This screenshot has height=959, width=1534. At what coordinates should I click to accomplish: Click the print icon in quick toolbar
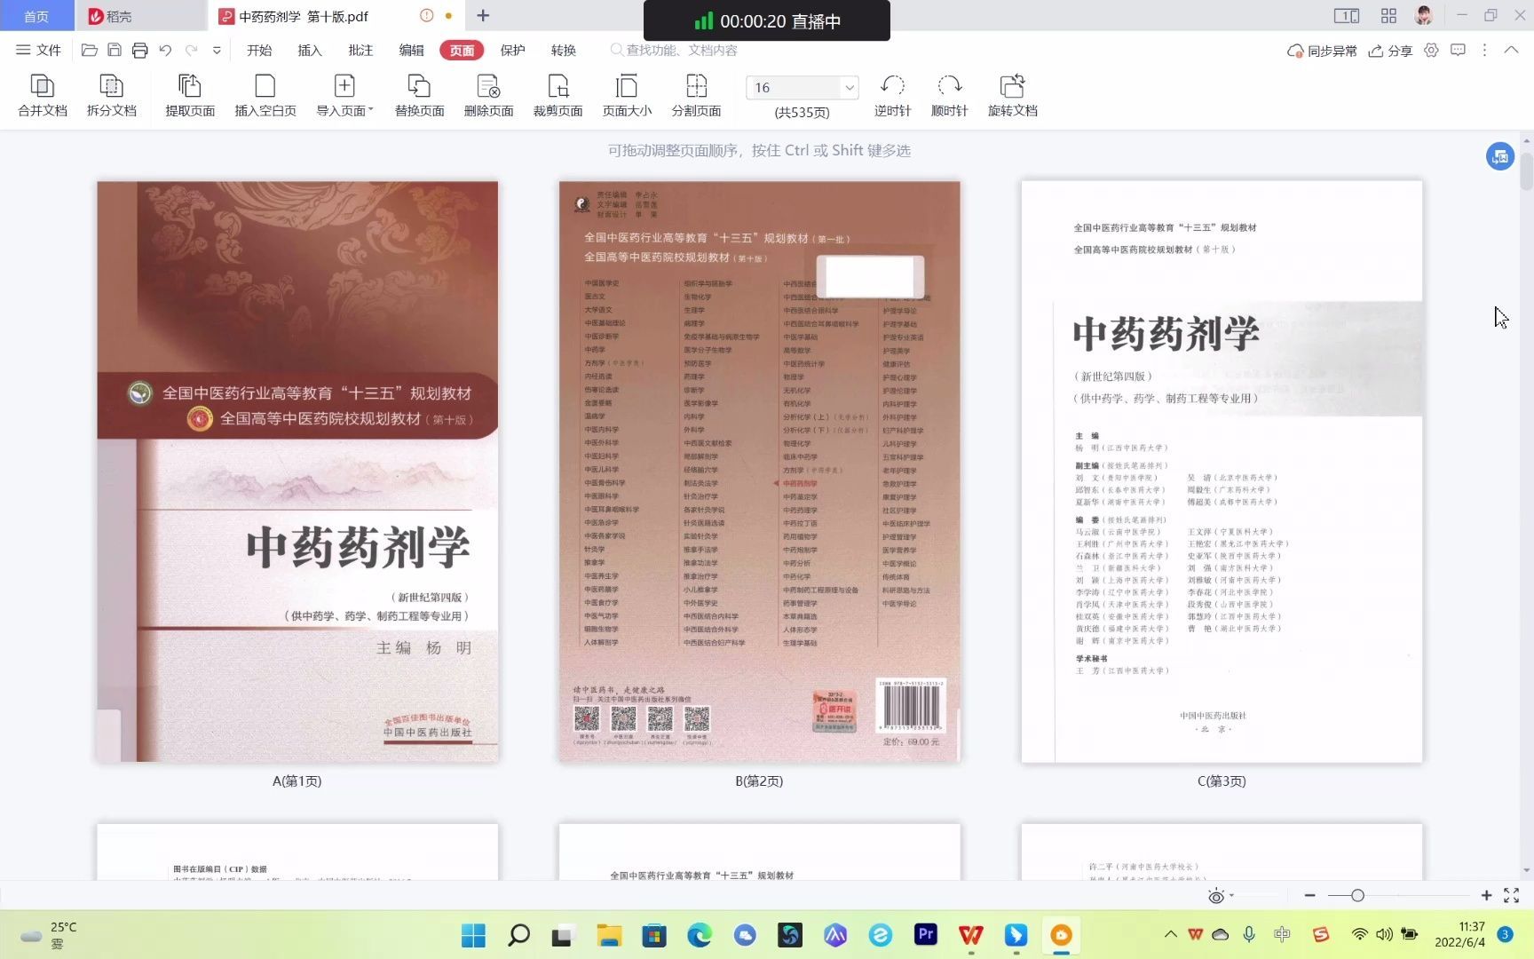click(139, 51)
